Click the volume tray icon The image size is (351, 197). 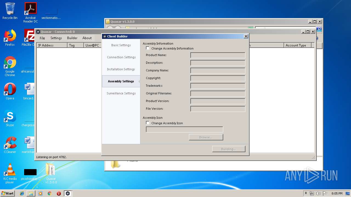pos(318,193)
